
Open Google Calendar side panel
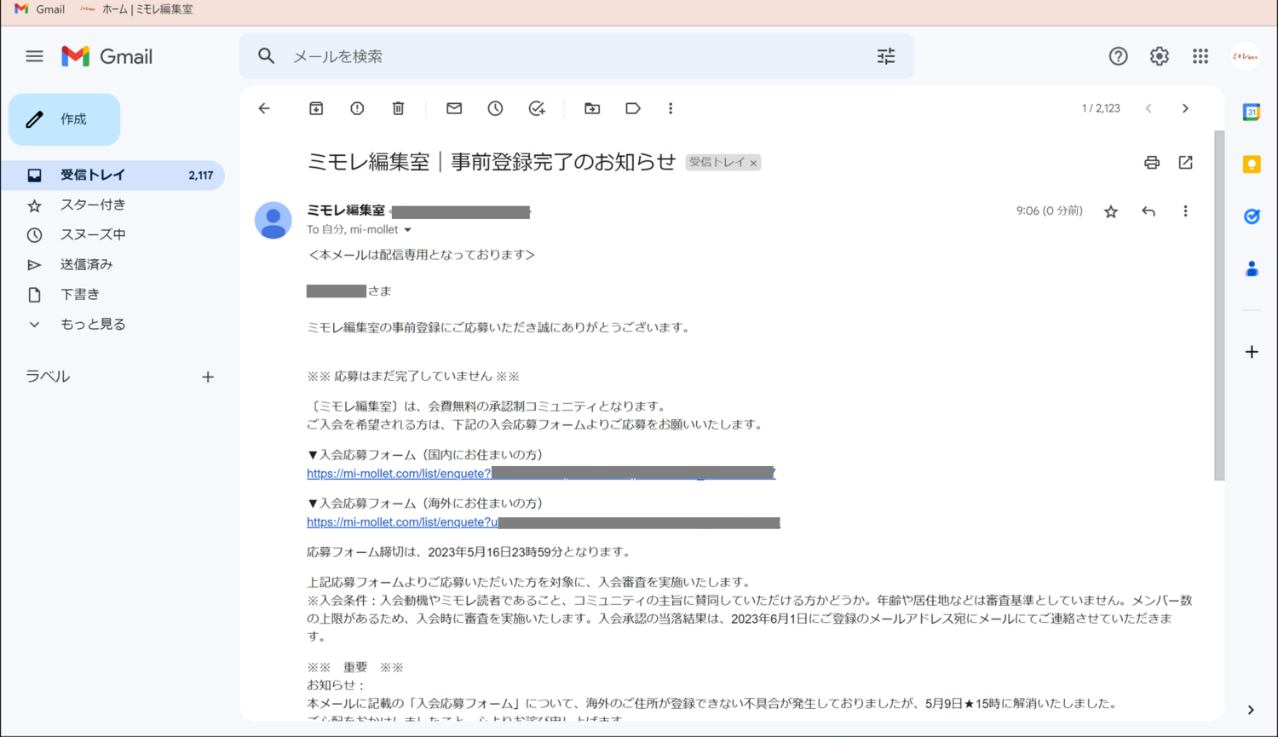pyautogui.click(x=1252, y=112)
